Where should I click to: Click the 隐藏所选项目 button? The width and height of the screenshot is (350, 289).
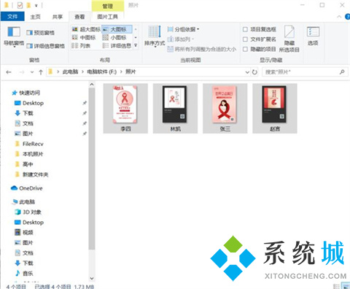pos(289,39)
